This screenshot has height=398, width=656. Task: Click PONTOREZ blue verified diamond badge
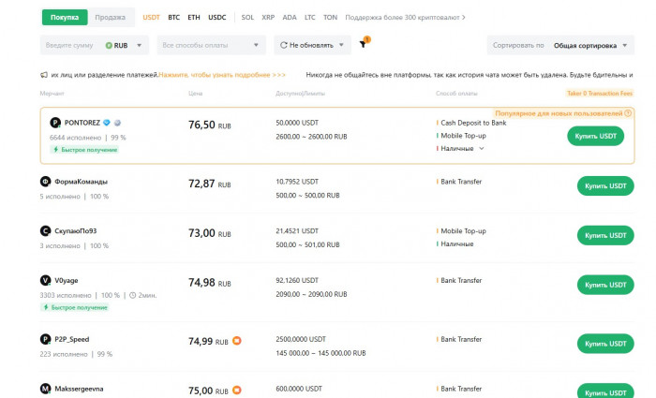pos(107,123)
